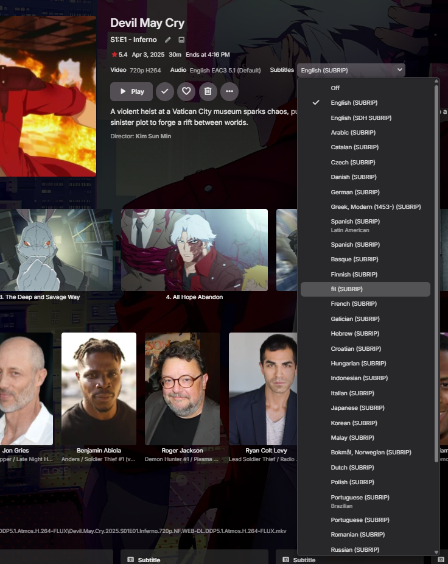Select checked English (SUBRIP) subtitle option

[365, 102]
